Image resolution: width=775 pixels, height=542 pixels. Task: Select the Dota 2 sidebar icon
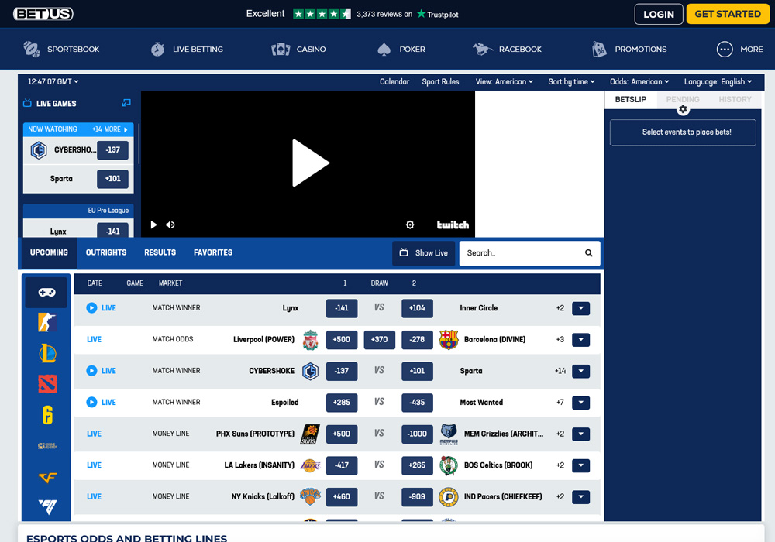point(46,384)
